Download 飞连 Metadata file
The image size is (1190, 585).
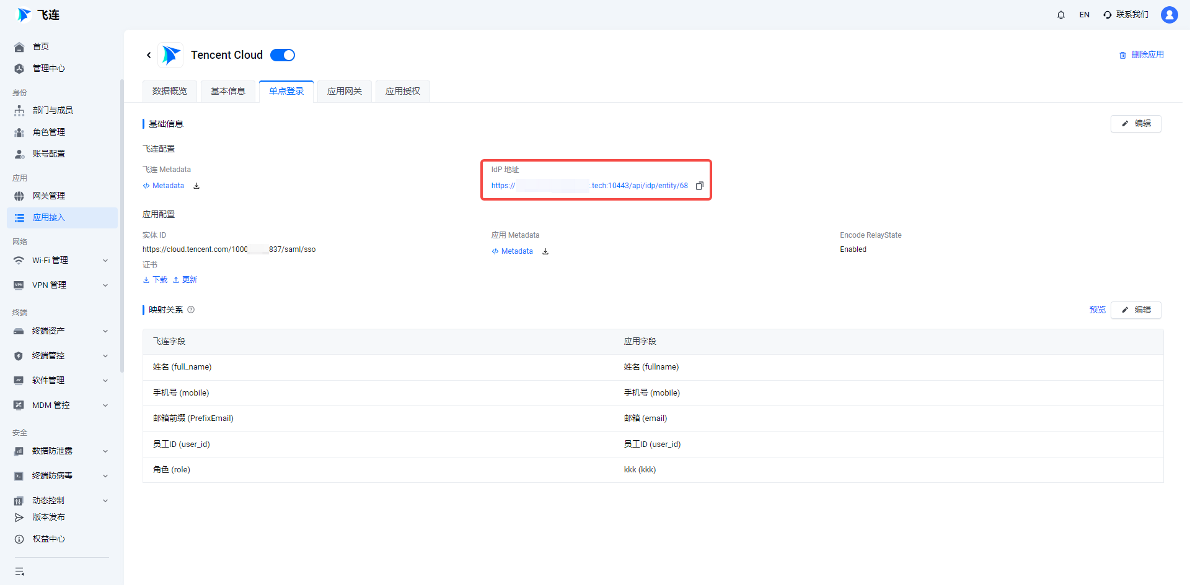(x=196, y=186)
